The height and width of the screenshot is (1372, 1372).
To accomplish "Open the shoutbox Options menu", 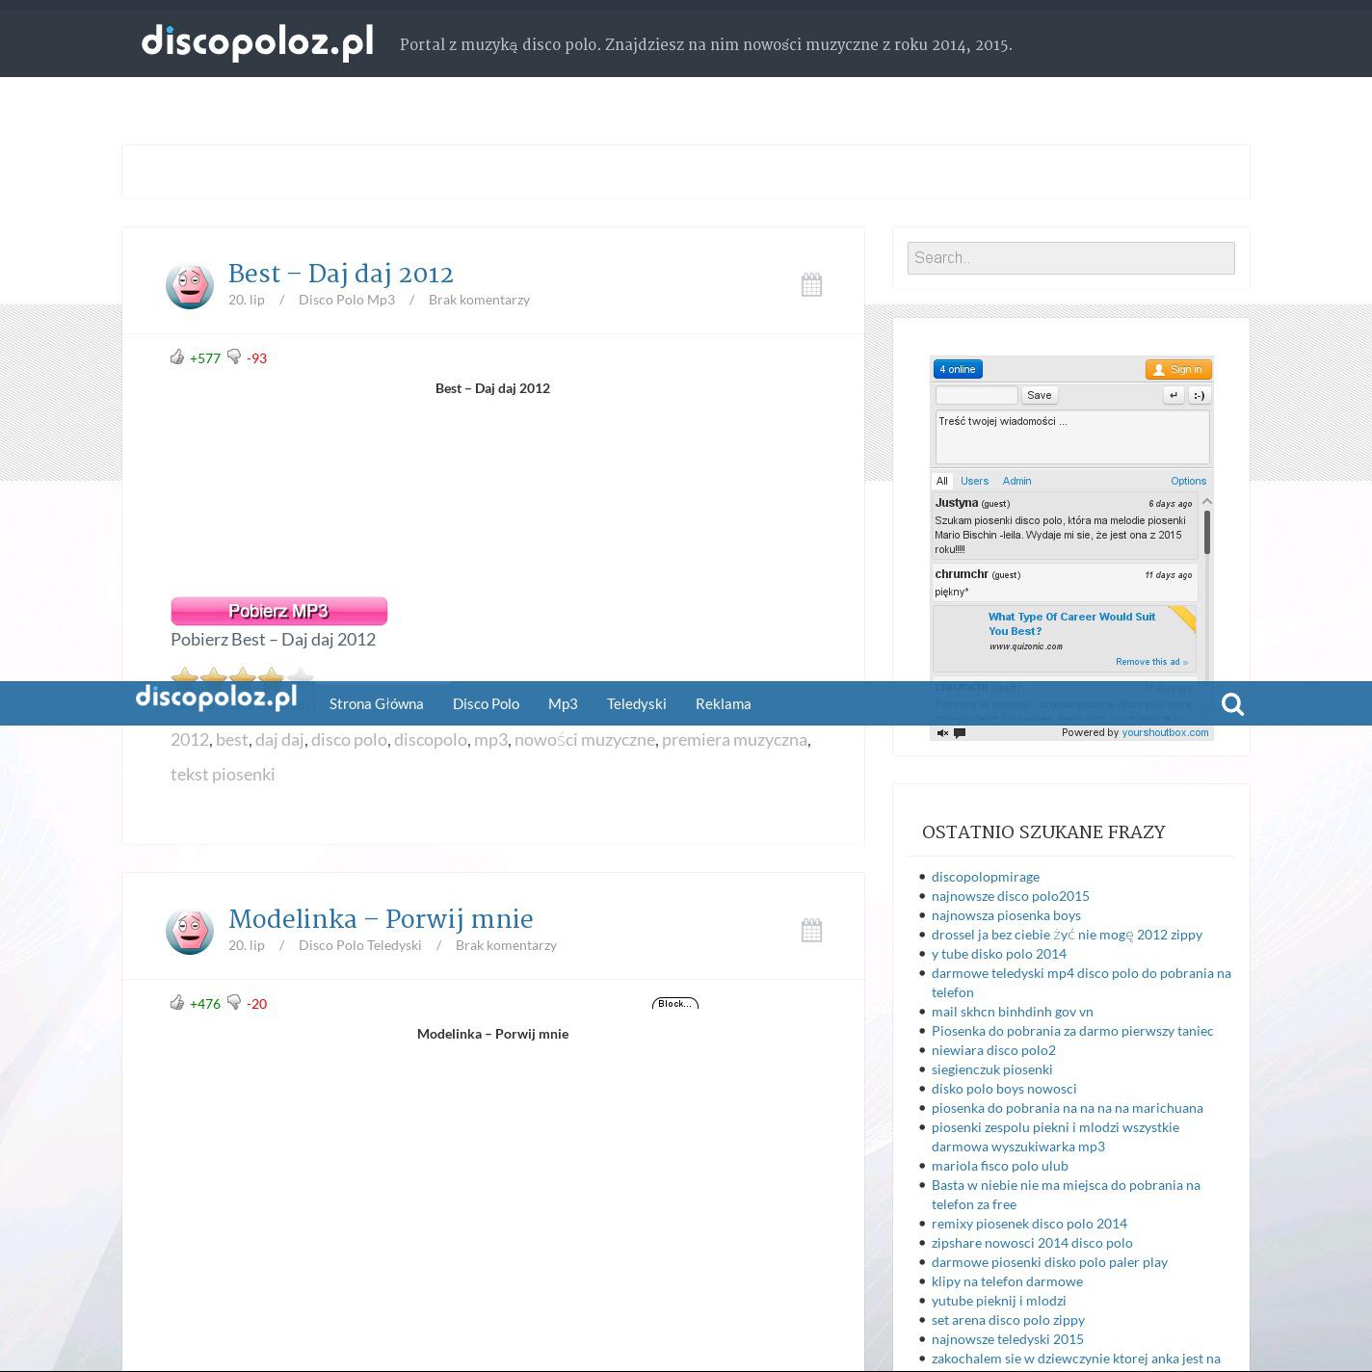I will tap(1188, 481).
